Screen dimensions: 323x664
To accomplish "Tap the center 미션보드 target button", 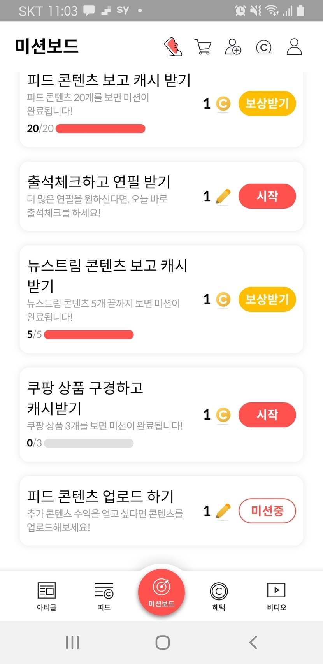I will (x=161, y=592).
